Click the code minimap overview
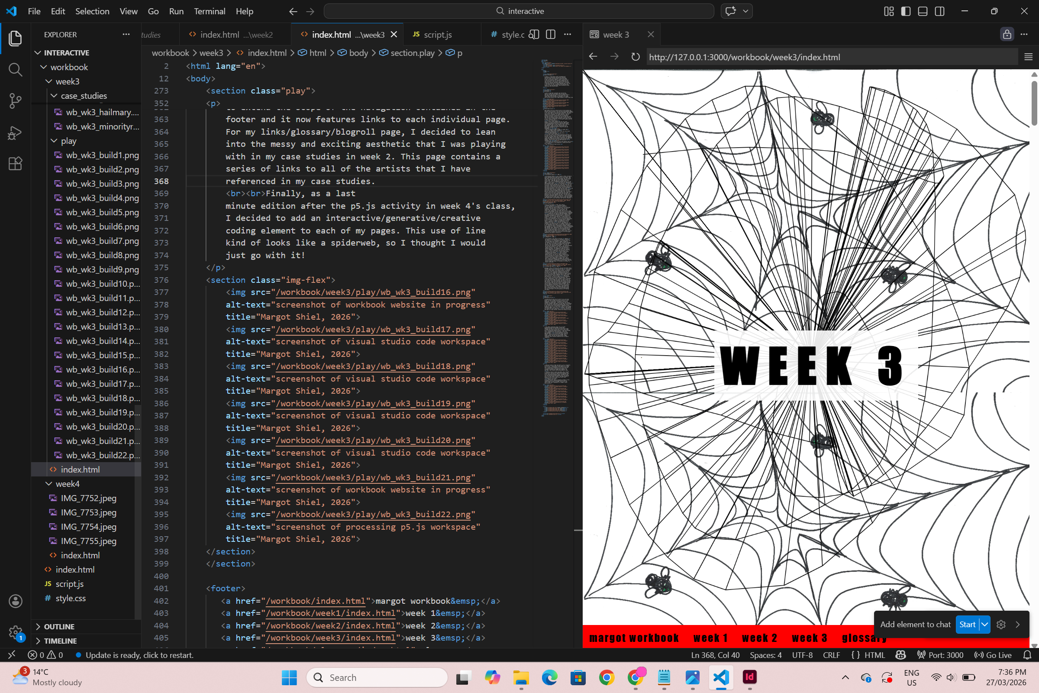 click(557, 239)
